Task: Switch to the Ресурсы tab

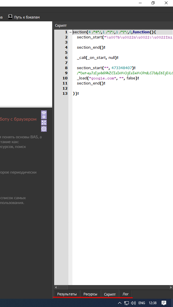Action: 90,294
